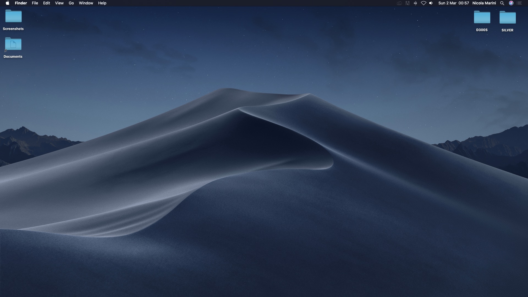Click the D300S folder label
Image resolution: width=528 pixels, height=297 pixels.
[482, 30]
